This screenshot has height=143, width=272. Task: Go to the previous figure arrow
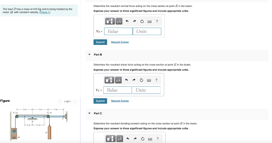click(x=60, y=101)
